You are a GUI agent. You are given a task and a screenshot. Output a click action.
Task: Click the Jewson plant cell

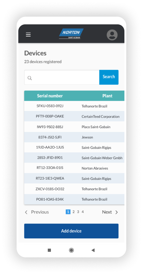pyautogui.click(x=87, y=137)
